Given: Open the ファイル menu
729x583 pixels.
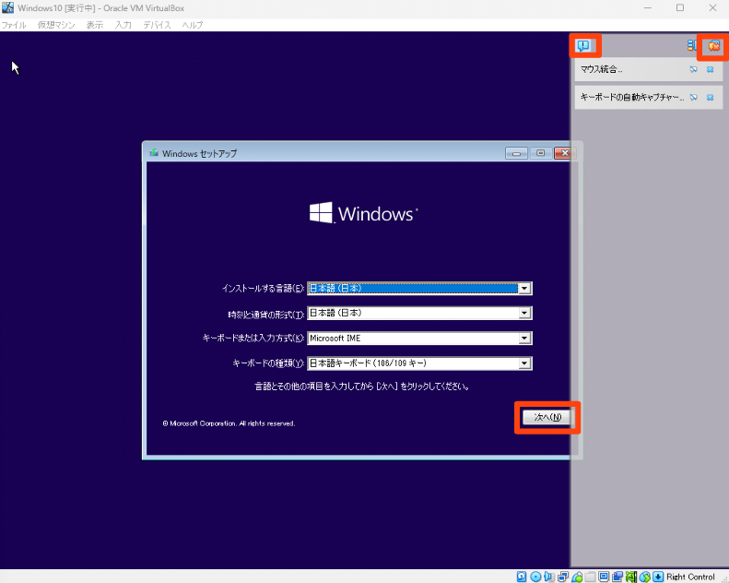Looking at the screenshot, I should coord(14,25).
